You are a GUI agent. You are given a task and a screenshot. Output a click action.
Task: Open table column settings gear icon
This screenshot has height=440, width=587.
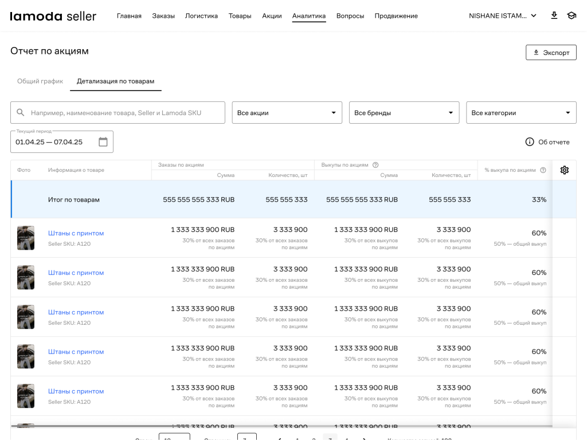click(564, 170)
